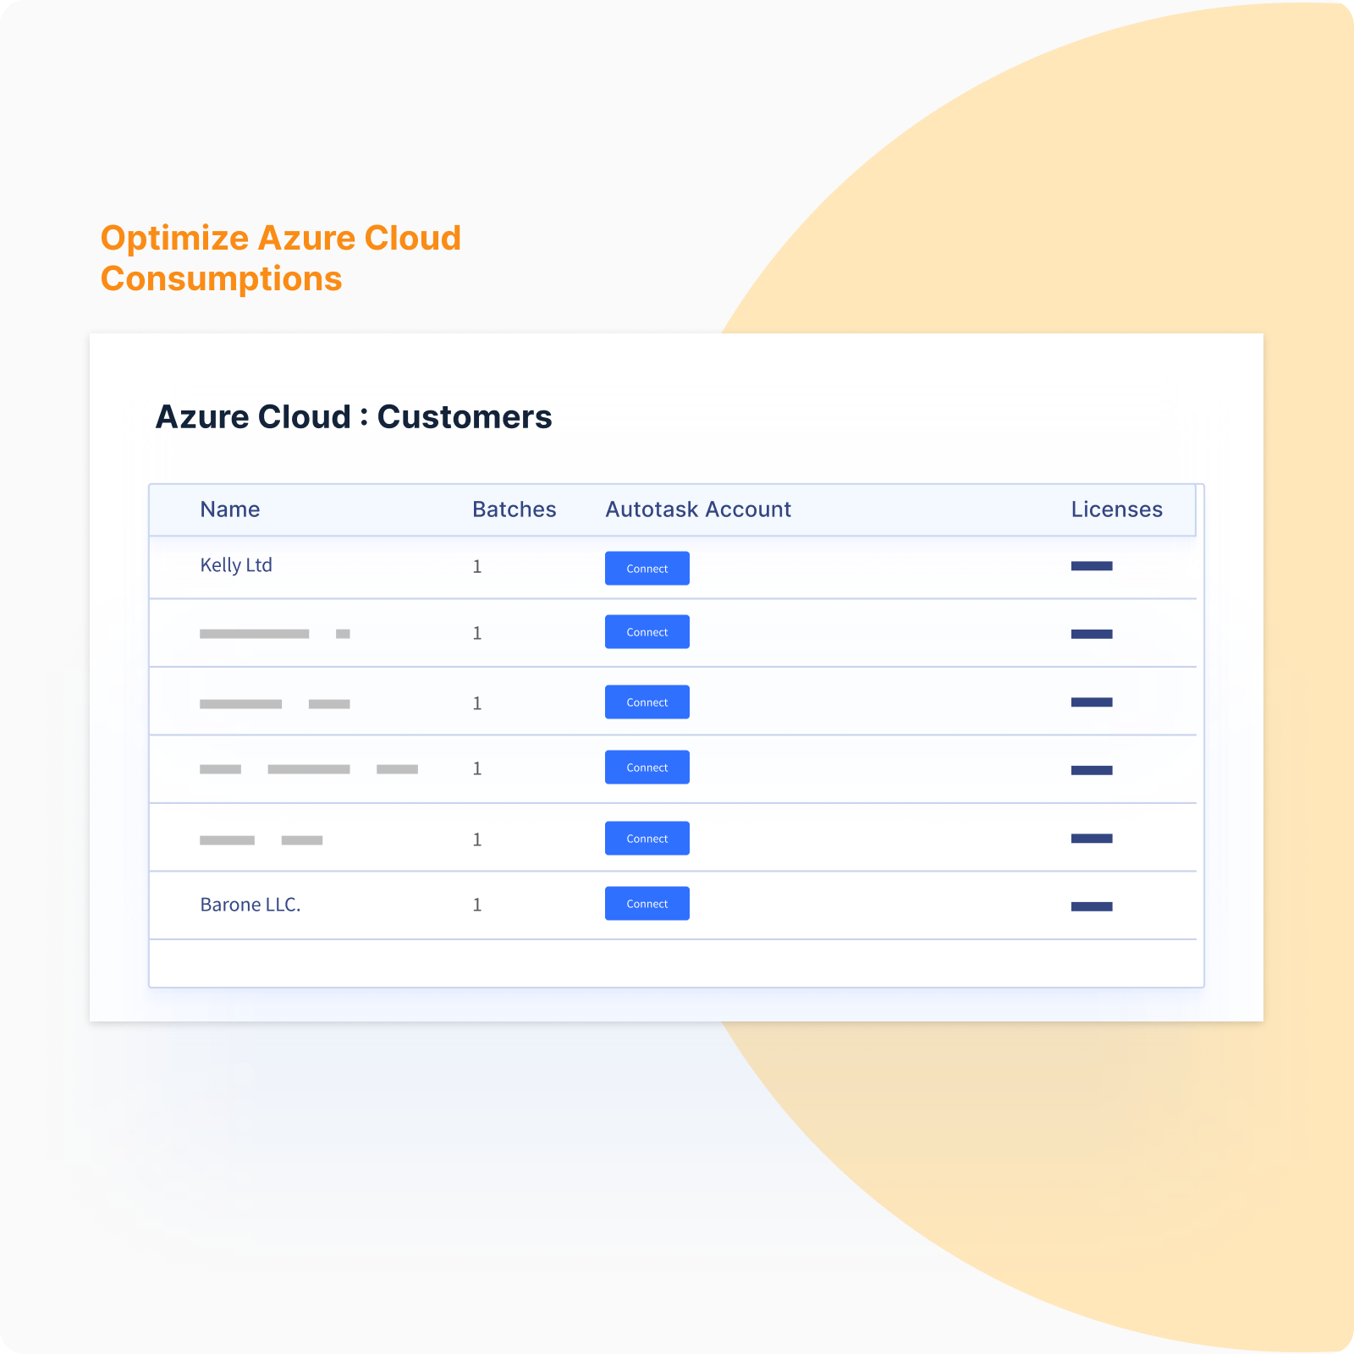Click the Licenses column header

(x=1117, y=509)
